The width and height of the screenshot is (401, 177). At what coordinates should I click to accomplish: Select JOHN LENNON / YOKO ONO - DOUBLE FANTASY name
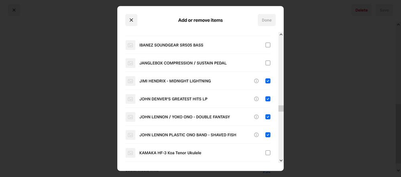click(185, 117)
